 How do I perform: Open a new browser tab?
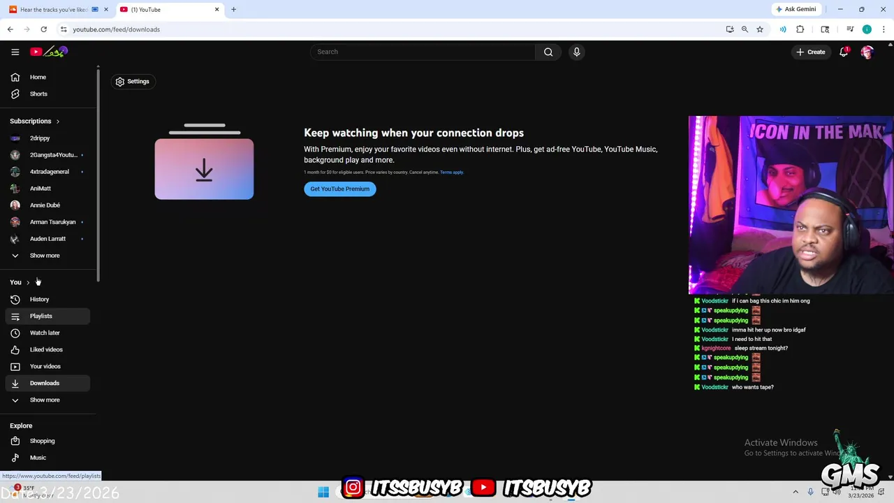(x=233, y=10)
